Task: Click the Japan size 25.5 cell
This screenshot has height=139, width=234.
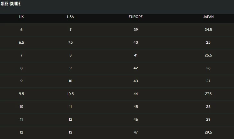Action: (208, 55)
